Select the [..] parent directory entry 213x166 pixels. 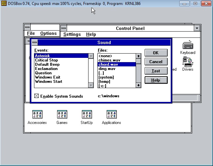(x=117, y=73)
